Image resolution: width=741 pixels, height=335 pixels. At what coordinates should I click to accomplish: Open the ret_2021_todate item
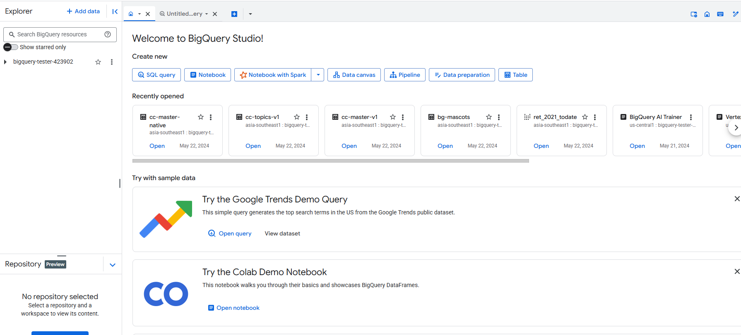541,146
